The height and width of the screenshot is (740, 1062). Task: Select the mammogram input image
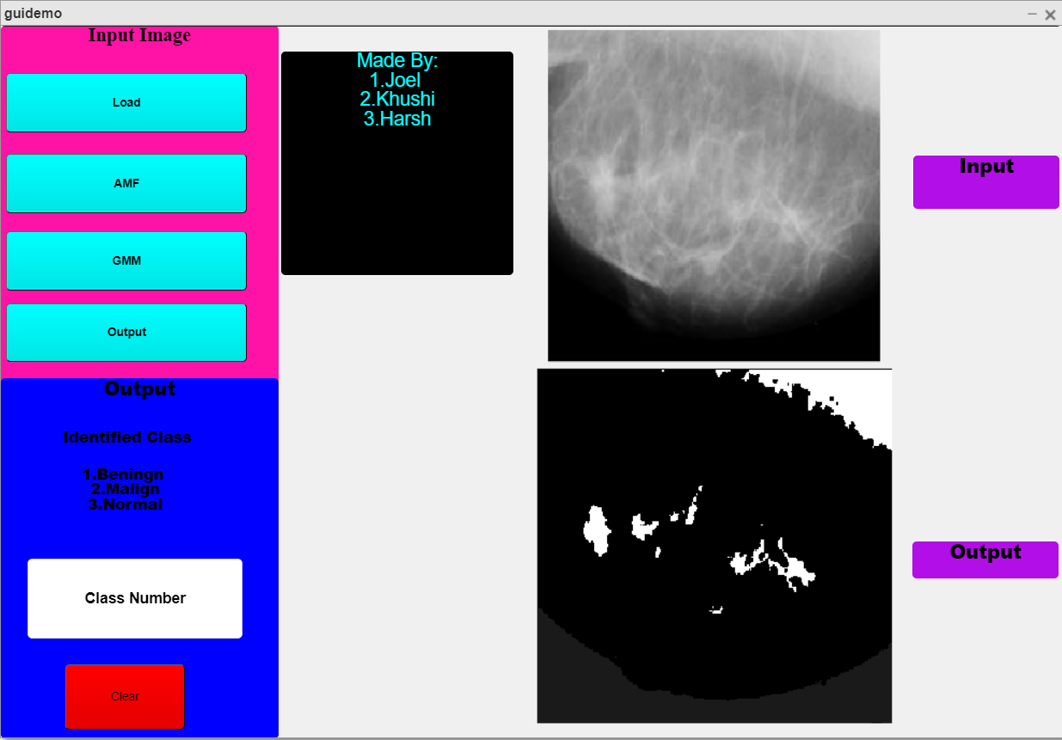[713, 195]
